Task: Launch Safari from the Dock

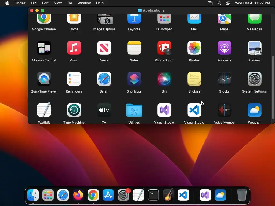Action: point(63,195)
